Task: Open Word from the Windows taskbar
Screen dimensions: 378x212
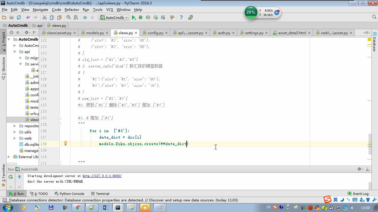Action: click(x=105, y=208)
